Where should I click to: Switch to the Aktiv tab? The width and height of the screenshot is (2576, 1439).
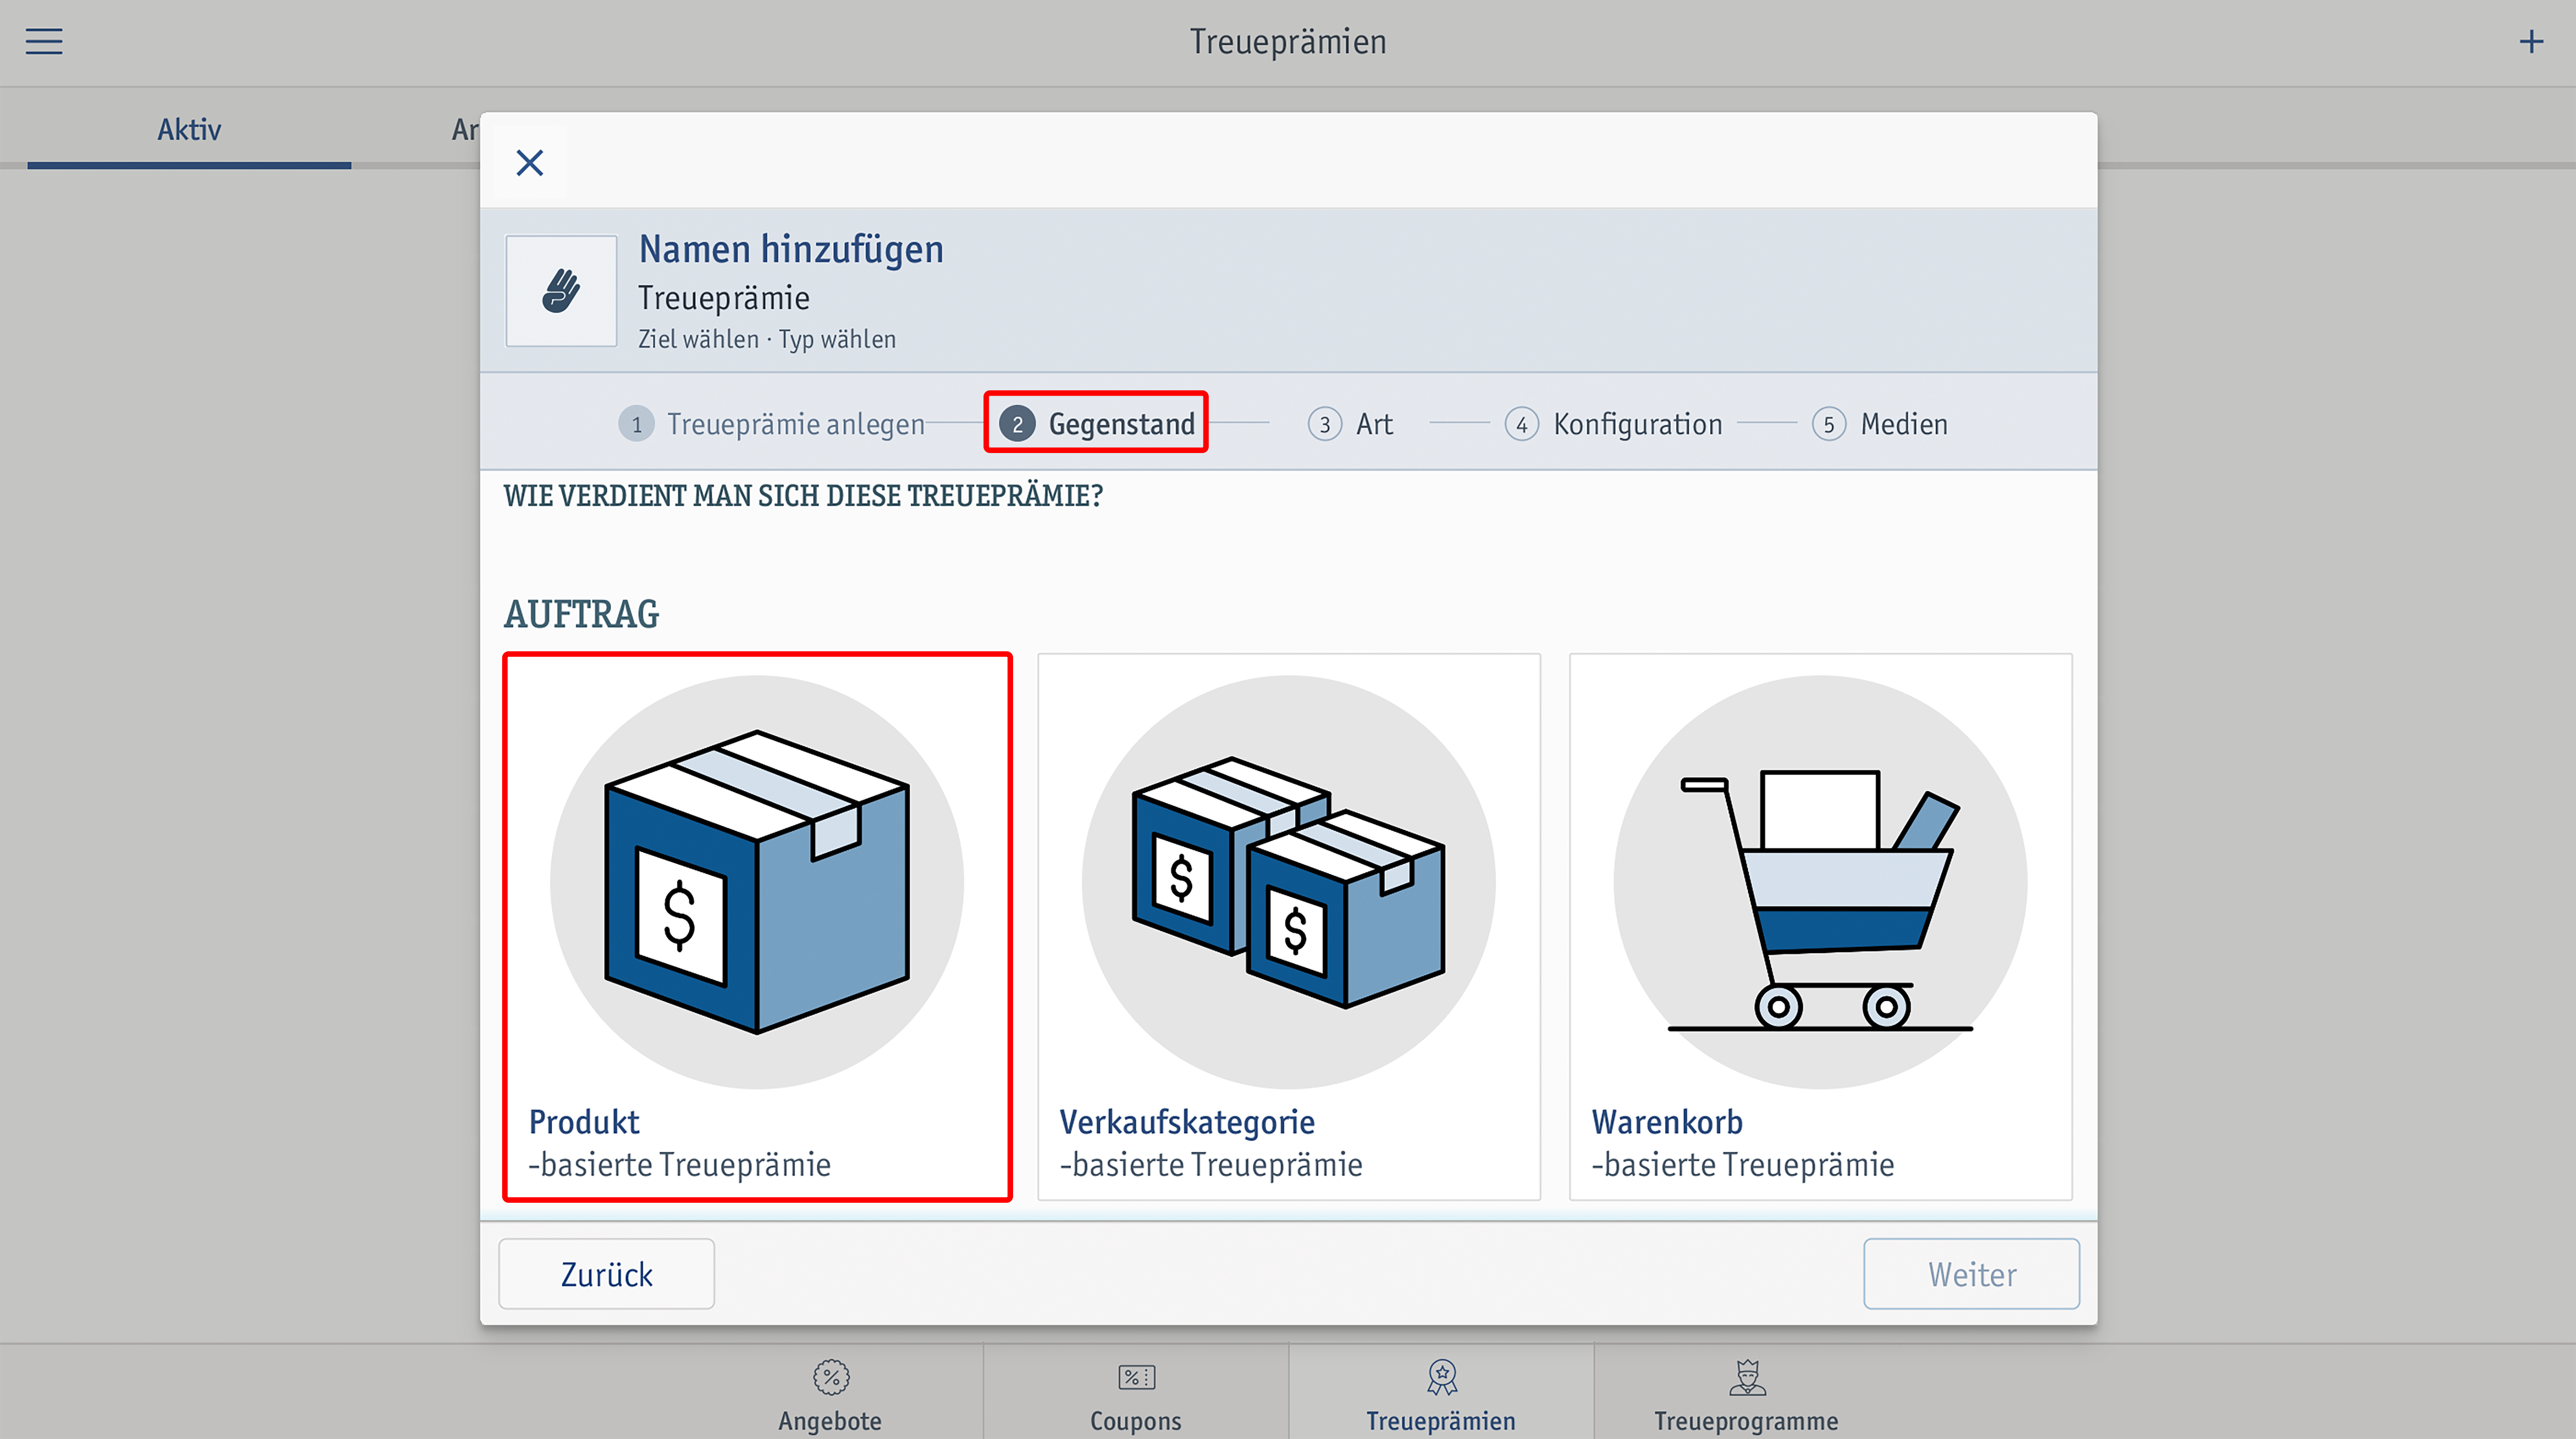[189, 129]
